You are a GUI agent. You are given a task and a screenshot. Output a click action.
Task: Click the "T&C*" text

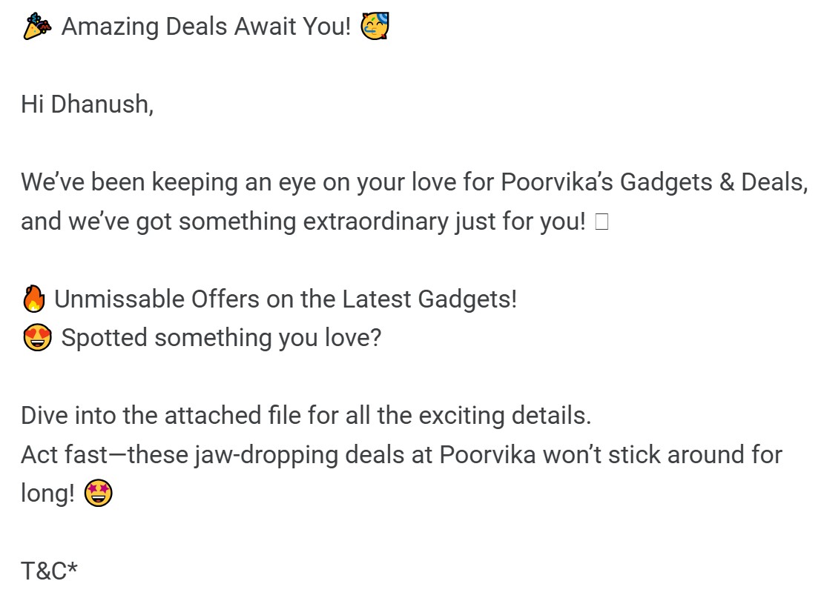coord(49,571)
